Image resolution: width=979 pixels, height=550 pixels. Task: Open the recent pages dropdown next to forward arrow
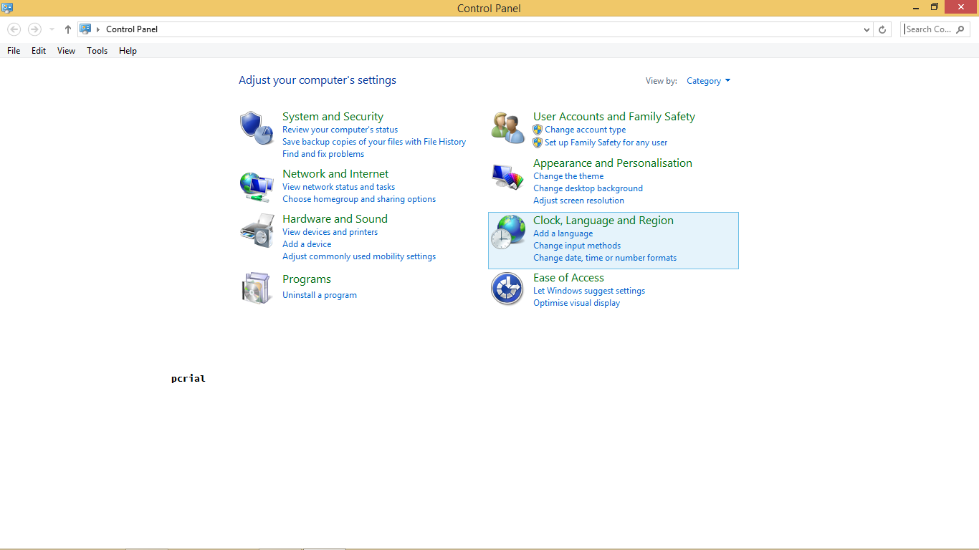50,29
